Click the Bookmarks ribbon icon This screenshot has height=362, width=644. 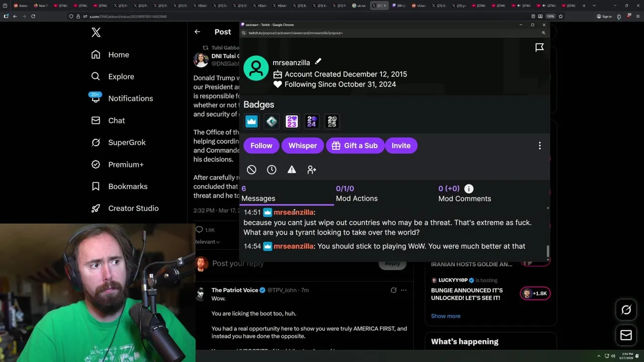(96, 187)
